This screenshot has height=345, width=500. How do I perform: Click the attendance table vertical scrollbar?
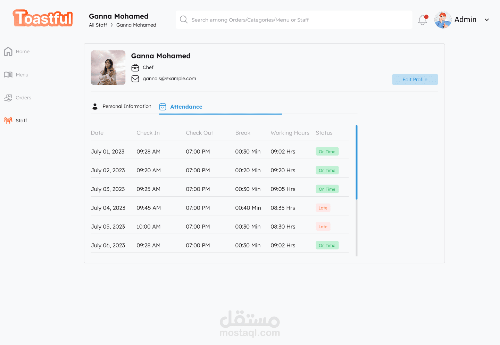357,162
